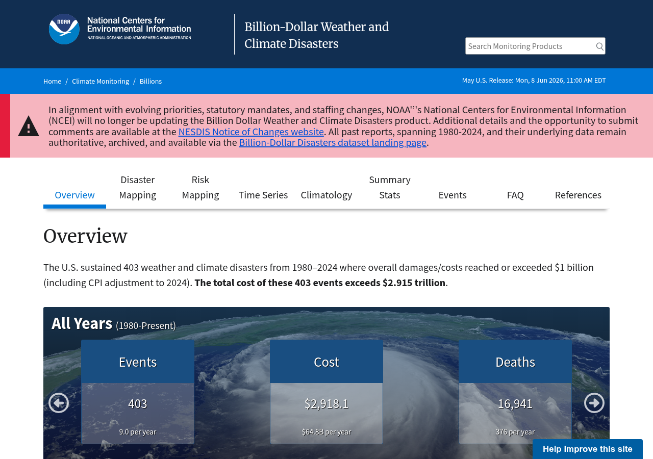The width and height of the screenshot is (653, 459).
Task: Open NESDIS Notice of Changes website link
Action: click(251, 132)
